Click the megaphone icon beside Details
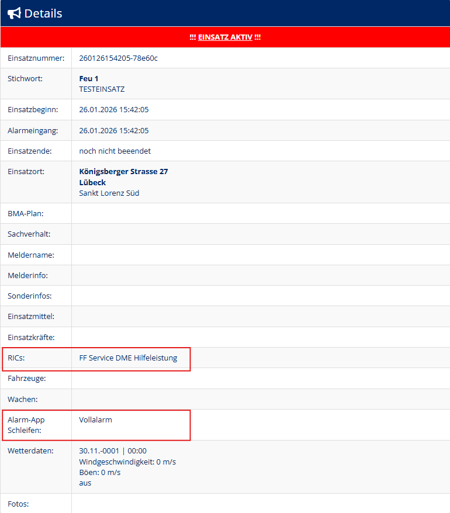The image size is (450, 513). (x=14, y=13)
